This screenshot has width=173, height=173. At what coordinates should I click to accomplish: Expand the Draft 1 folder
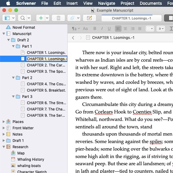coord(4,140)
